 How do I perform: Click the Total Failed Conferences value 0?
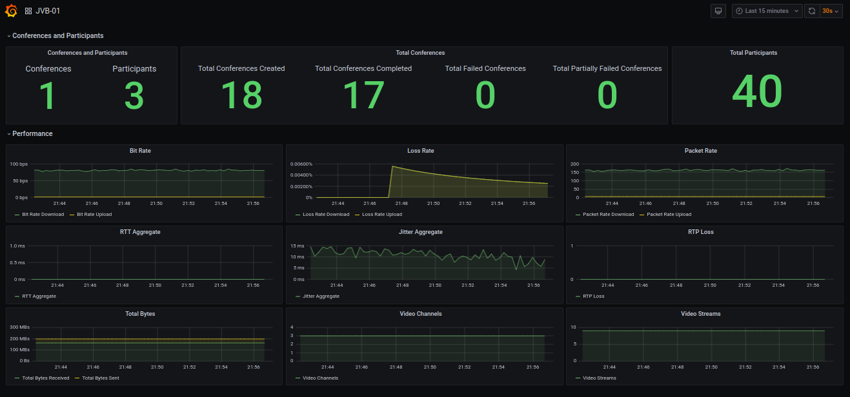pyautogui.click(x=485, y=95)
